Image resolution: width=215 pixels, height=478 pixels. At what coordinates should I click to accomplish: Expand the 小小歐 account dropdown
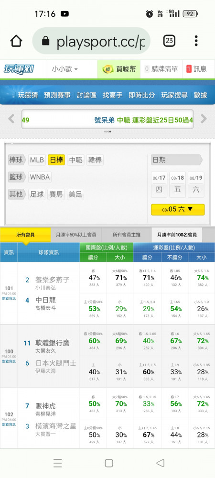(x=64, y=69)
